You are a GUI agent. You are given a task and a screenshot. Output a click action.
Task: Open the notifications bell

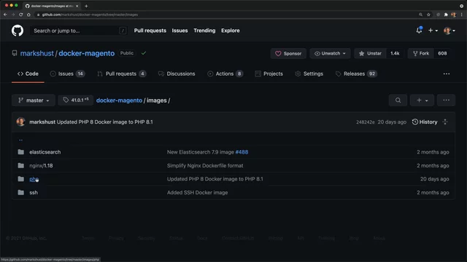[419, 31]
